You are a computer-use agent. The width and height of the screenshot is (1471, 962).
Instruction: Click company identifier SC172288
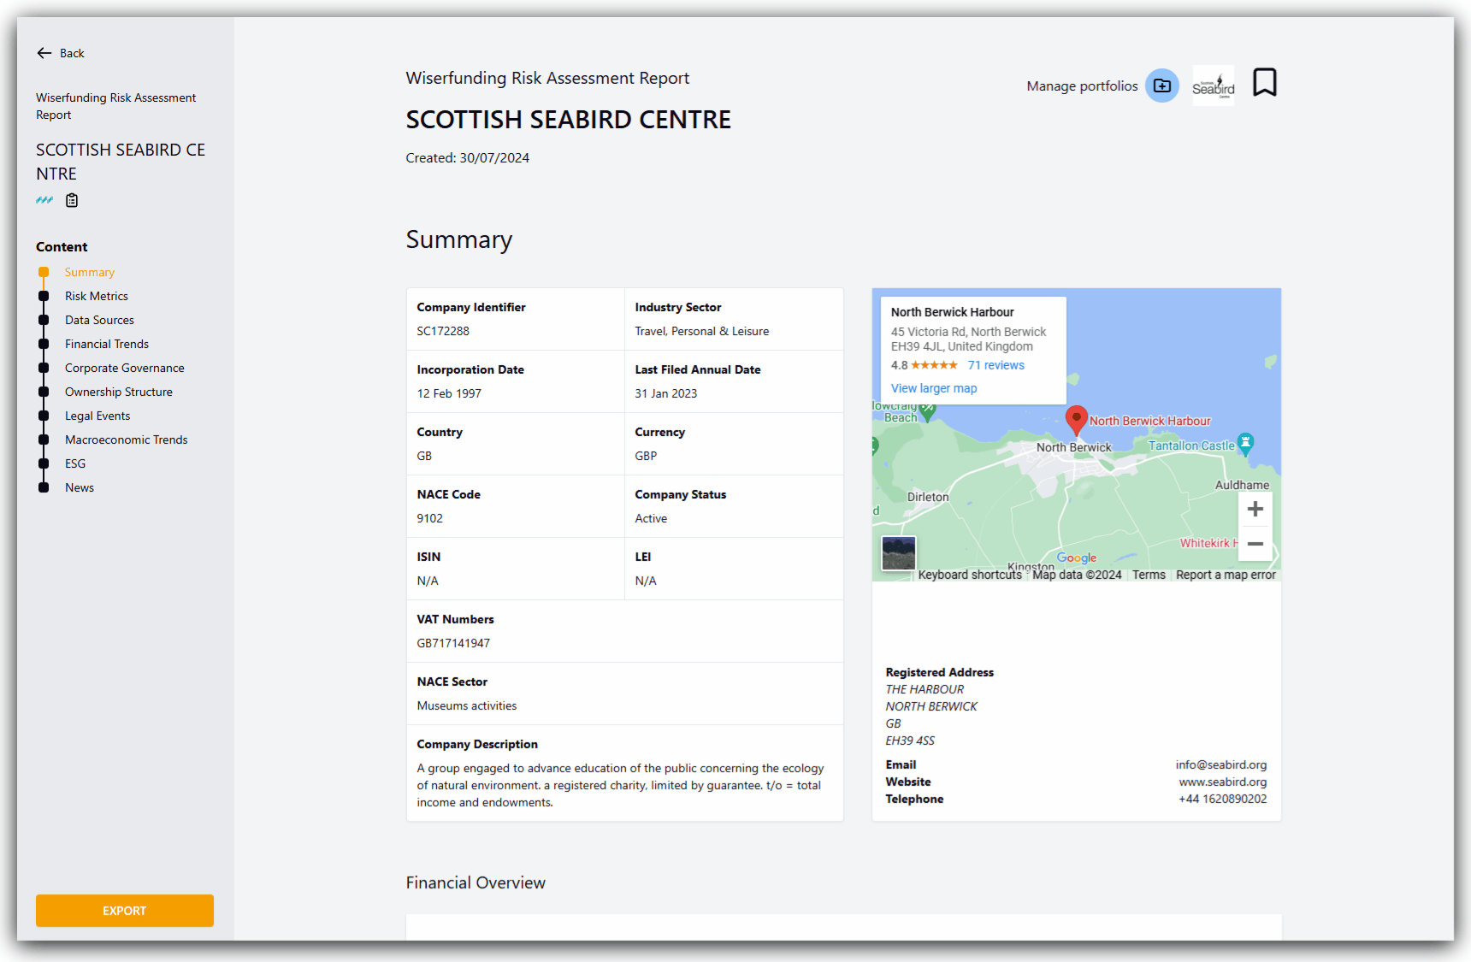point(443,331)
